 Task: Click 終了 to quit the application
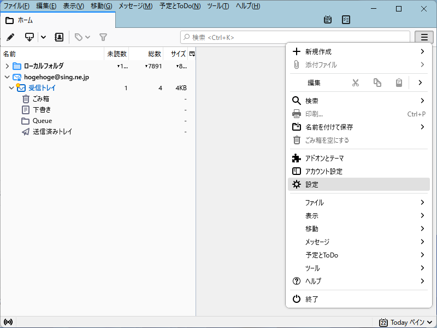point(359,299)
